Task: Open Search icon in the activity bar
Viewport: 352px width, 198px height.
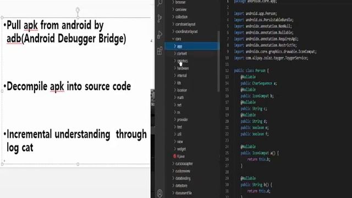Action: click(x=160, y=3)
